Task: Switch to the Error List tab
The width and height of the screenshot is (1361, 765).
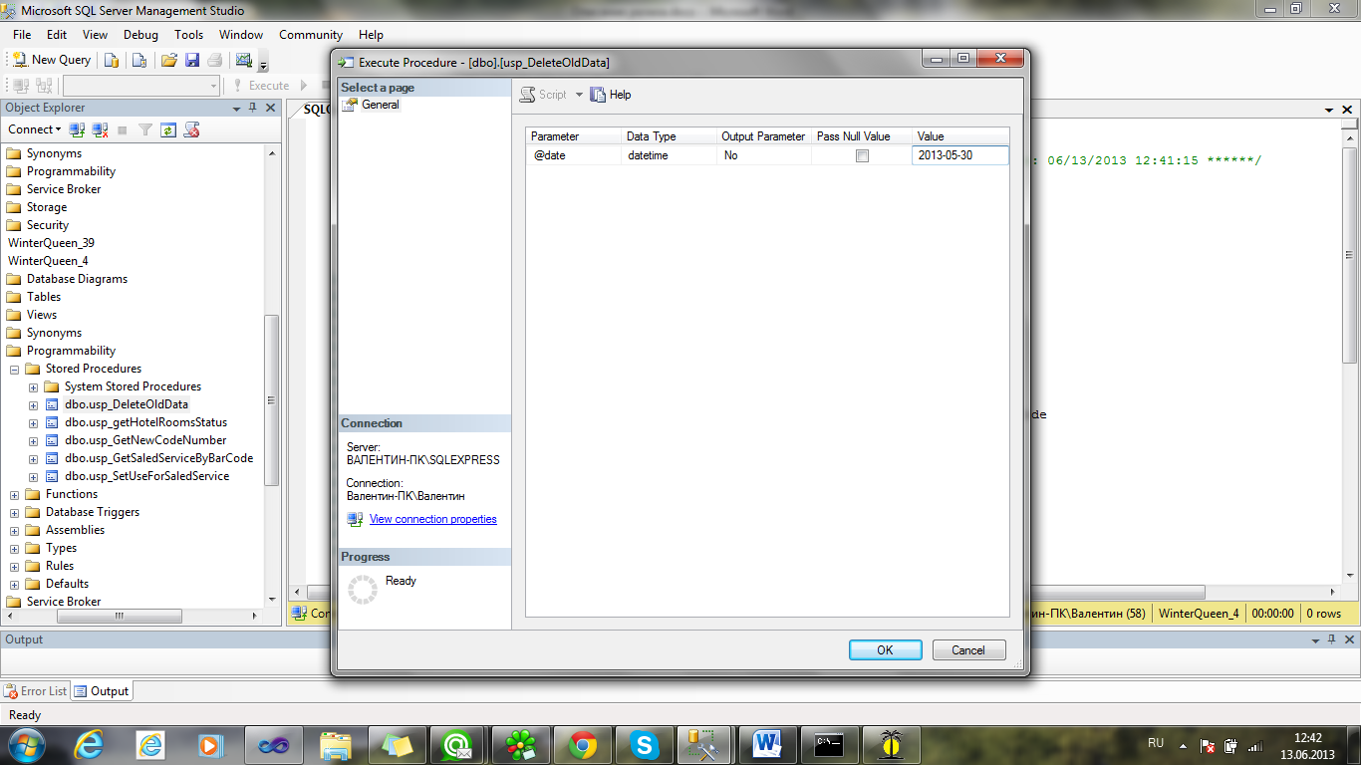Action: pyautogui.click(x=36, y=691)
